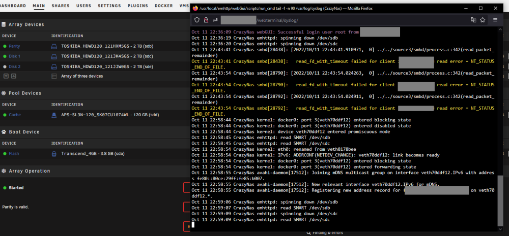
Task: Click the insecure connection padlock icon
Action: (x=206, y=20)
